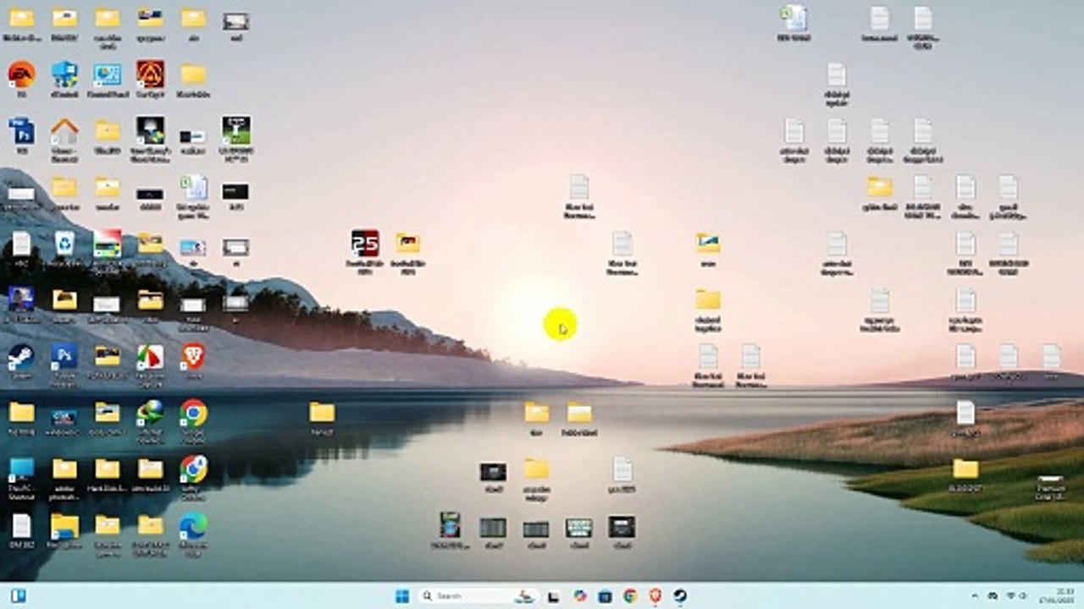Select the folder beside the '25' icon
Image resolution: width=1084 pixels, height=609 pixels.
(x=408, y=244)
